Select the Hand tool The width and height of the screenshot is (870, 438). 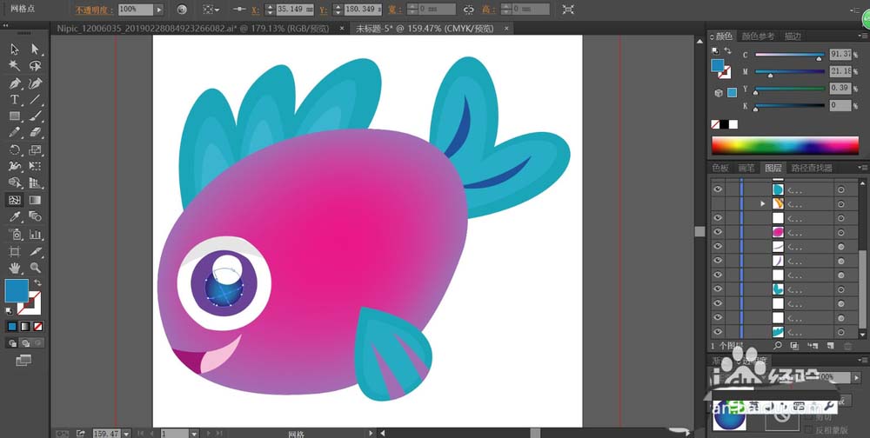pos(15,268)
